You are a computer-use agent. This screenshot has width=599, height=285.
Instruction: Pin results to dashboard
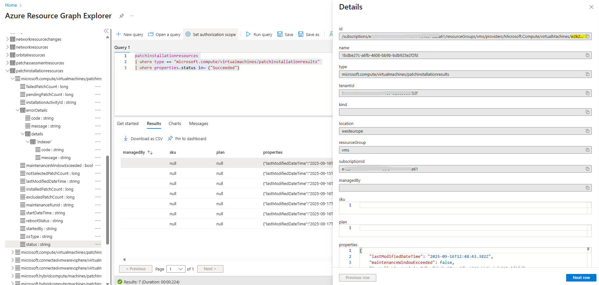[x=187, y=139]
